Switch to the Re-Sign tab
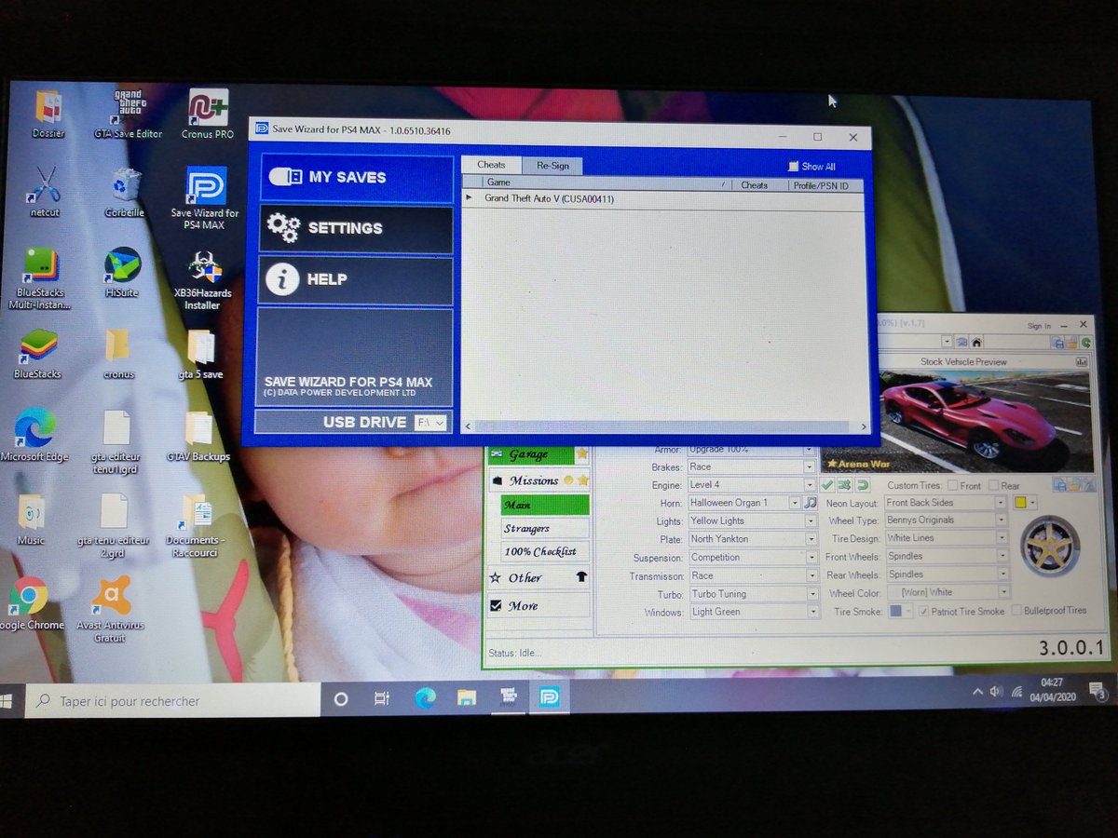 [x=552, y=166]
